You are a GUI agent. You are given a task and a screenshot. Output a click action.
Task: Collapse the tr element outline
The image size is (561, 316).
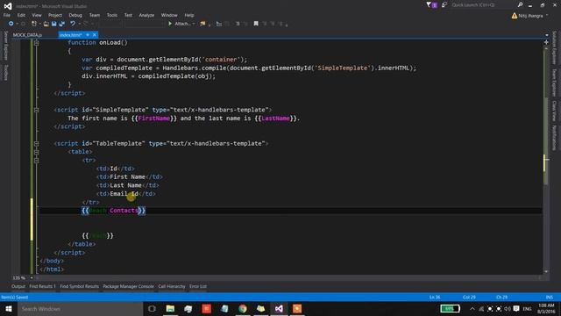(x=36, y=160)
